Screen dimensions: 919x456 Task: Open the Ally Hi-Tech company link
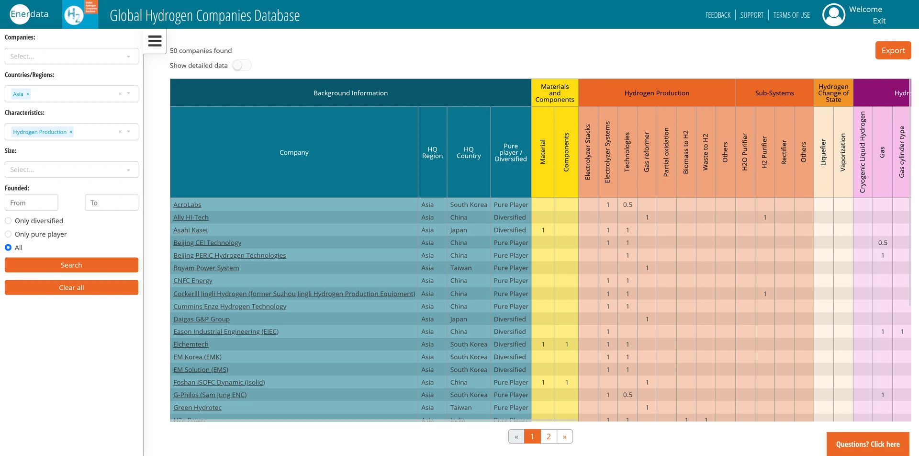point(191,217)
